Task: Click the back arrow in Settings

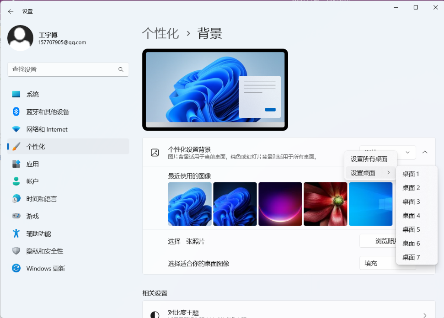Action: (11, 11)
